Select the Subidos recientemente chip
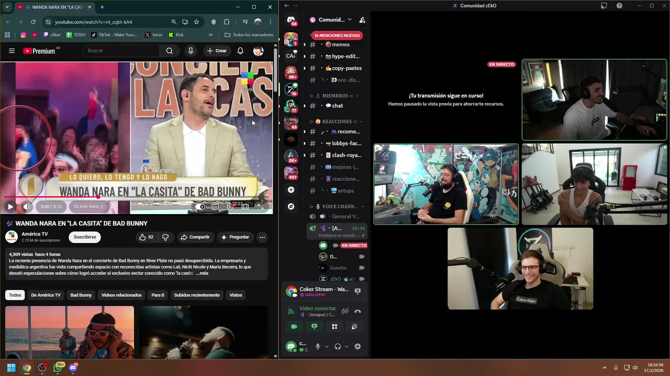The width and height of the screenshot is (670, 376). pos(197,295)
